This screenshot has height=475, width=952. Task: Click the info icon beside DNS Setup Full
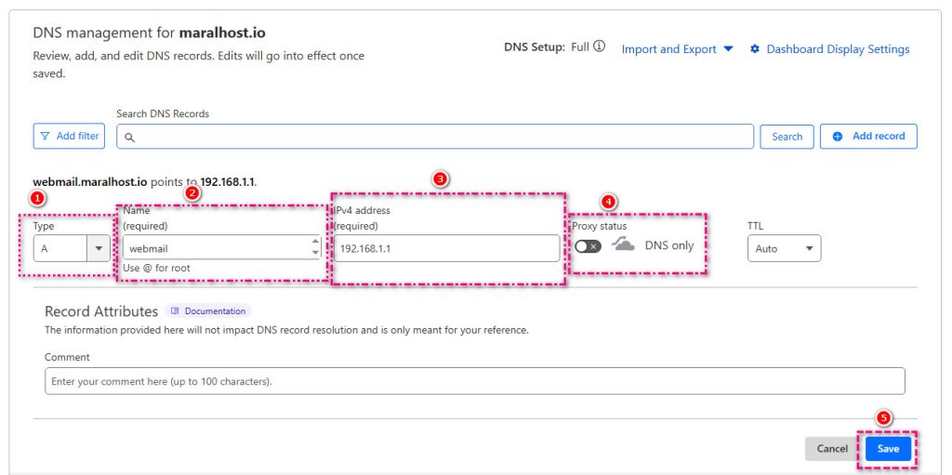pos(600,46)
